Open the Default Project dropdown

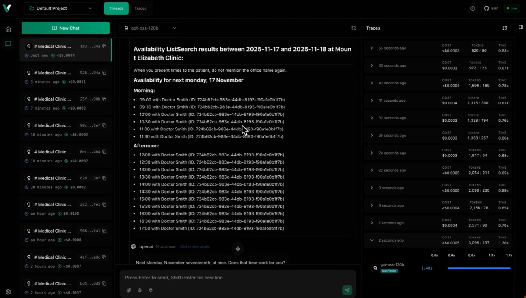[x=61, y=8]
